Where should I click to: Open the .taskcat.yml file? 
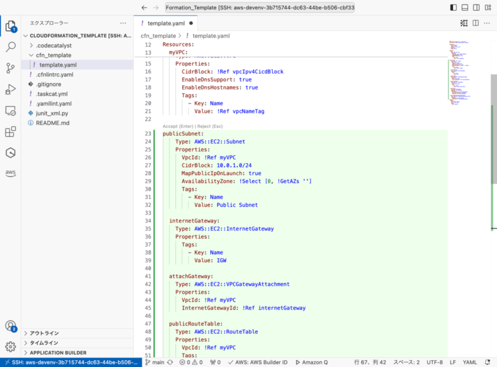tap(77, 94)
